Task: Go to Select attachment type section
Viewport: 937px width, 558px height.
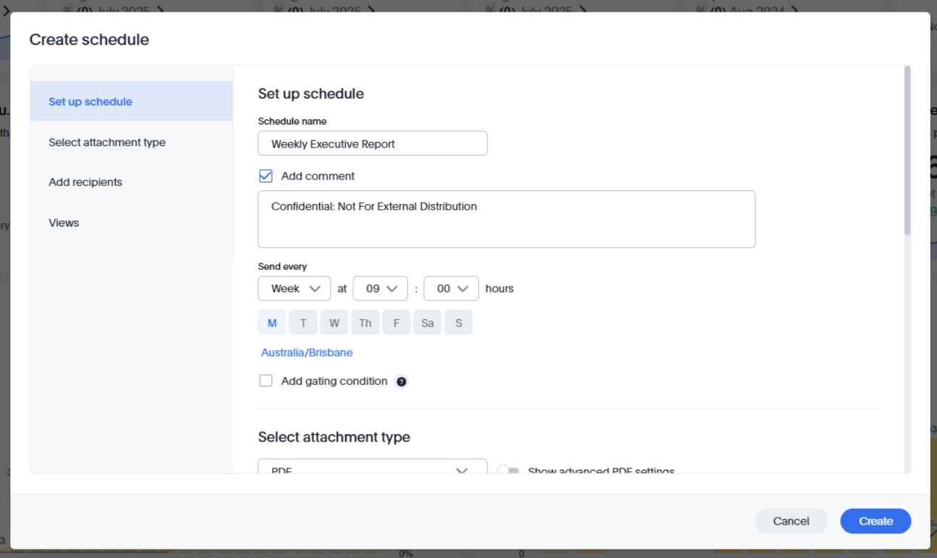Action: (107, 143)
